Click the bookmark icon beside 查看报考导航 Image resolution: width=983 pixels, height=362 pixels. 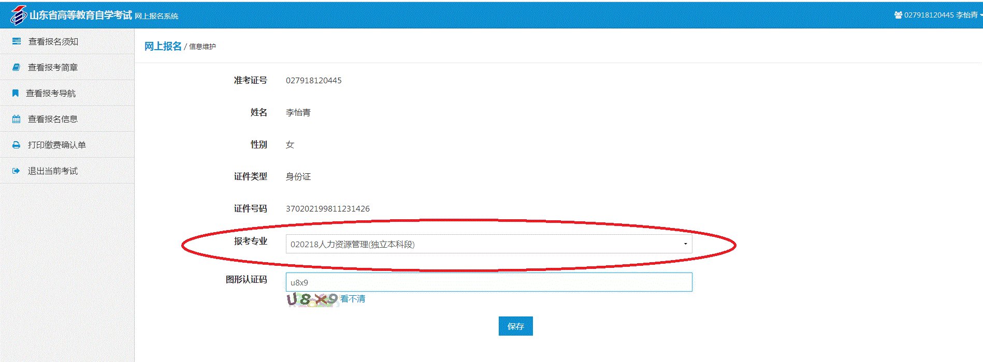(x=16, y=93)
